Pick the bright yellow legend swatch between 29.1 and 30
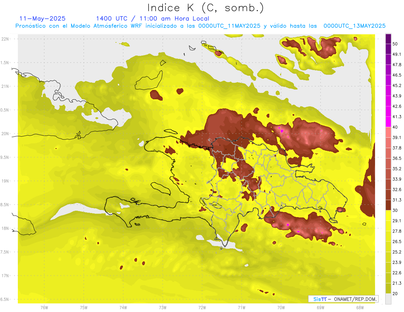 (x=388, y=216)
